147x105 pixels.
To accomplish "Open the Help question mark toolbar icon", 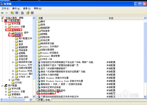I will pos(28,13).
